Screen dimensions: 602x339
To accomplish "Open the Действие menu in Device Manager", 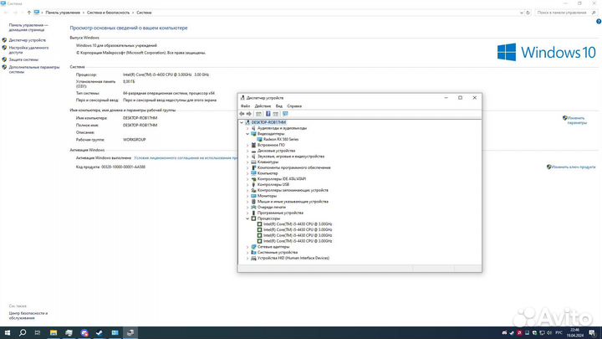I will (263, 106).
